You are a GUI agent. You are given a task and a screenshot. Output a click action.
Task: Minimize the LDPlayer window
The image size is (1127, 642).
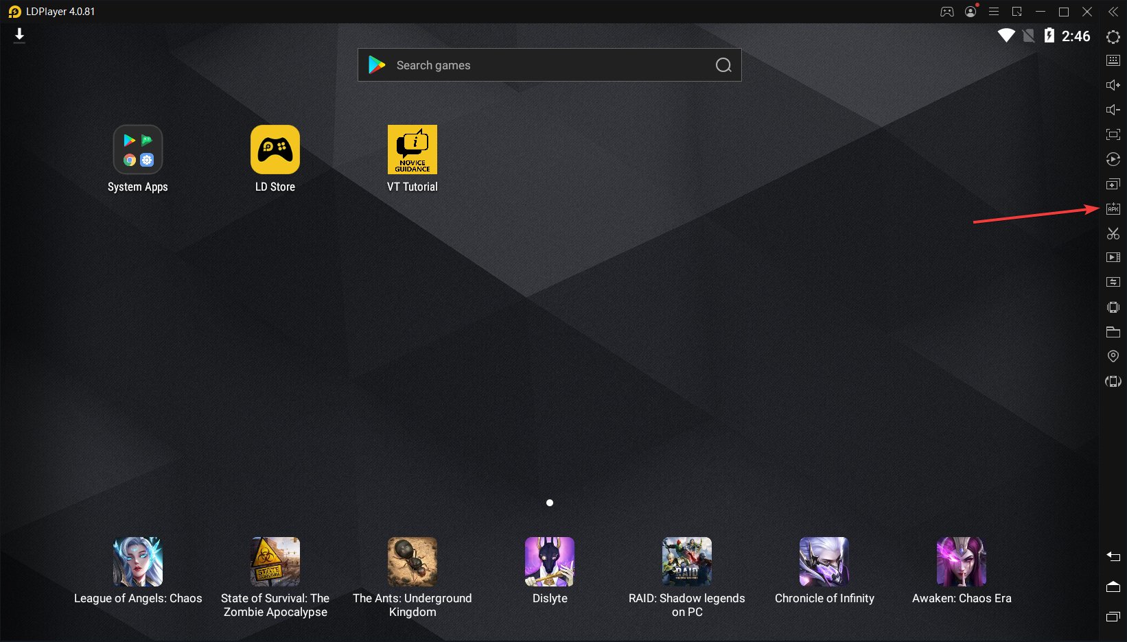pyautogui.click(x=1041, y=12)
